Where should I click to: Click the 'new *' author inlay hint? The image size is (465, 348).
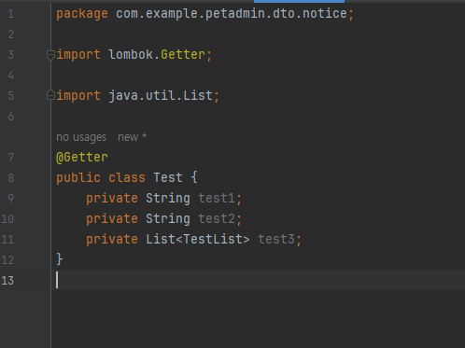click(132, 137)
